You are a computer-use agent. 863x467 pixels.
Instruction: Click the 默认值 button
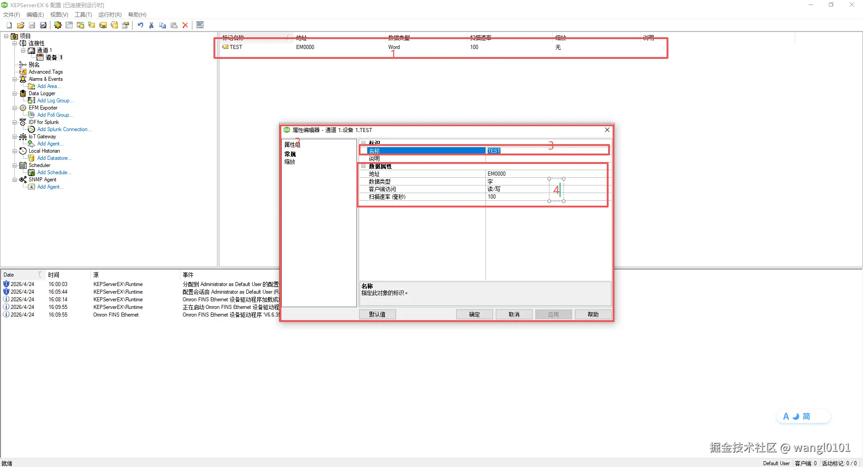pos(378,314)
